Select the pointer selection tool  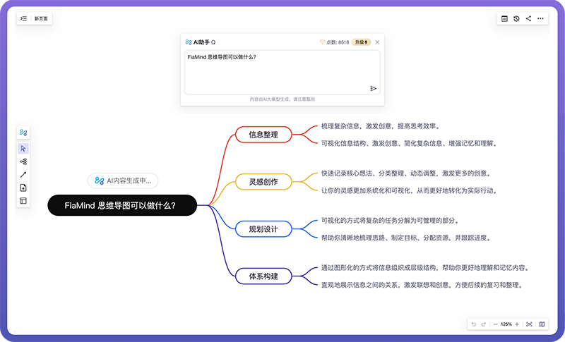pos(23,149)
